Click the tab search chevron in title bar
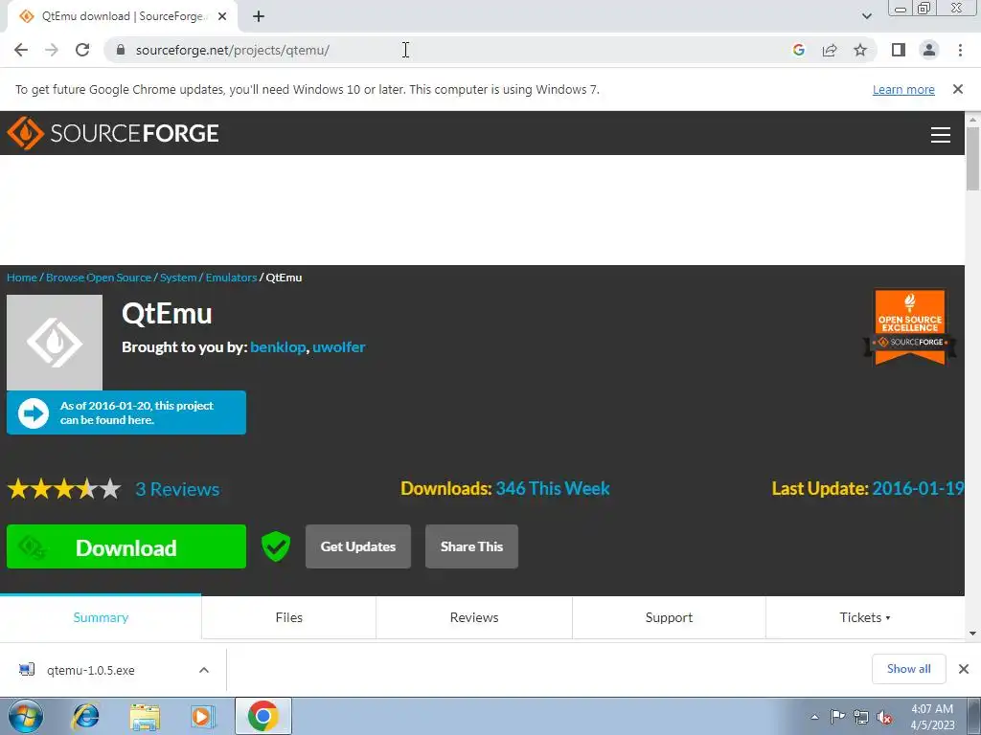 click(x=866, y=16)
